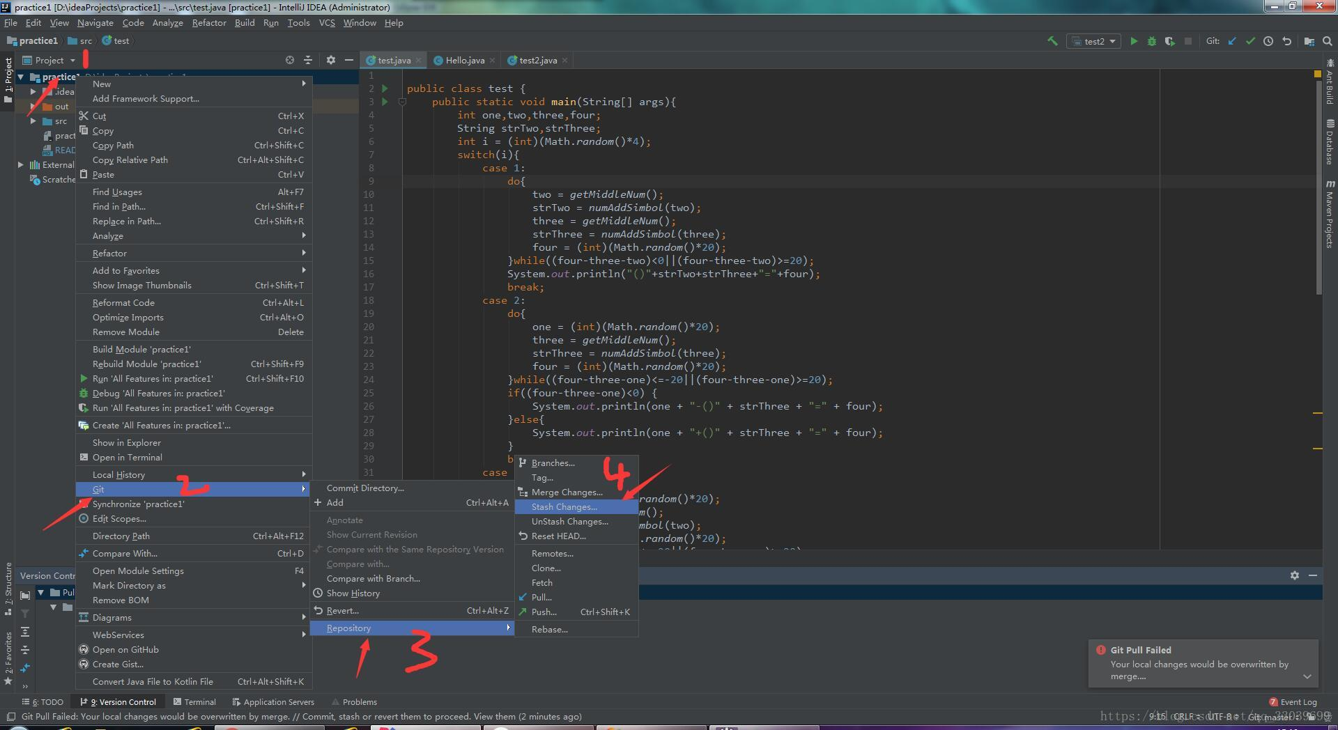The image size is (1338, 730).
Task: Expand the Git Pull Failed notification
Action: (1307, 676)
